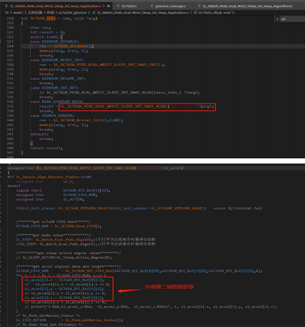Click 'return 0;//initial fail' statement
This screenshot has width=305, height=327.
click(x=237, y=208)
